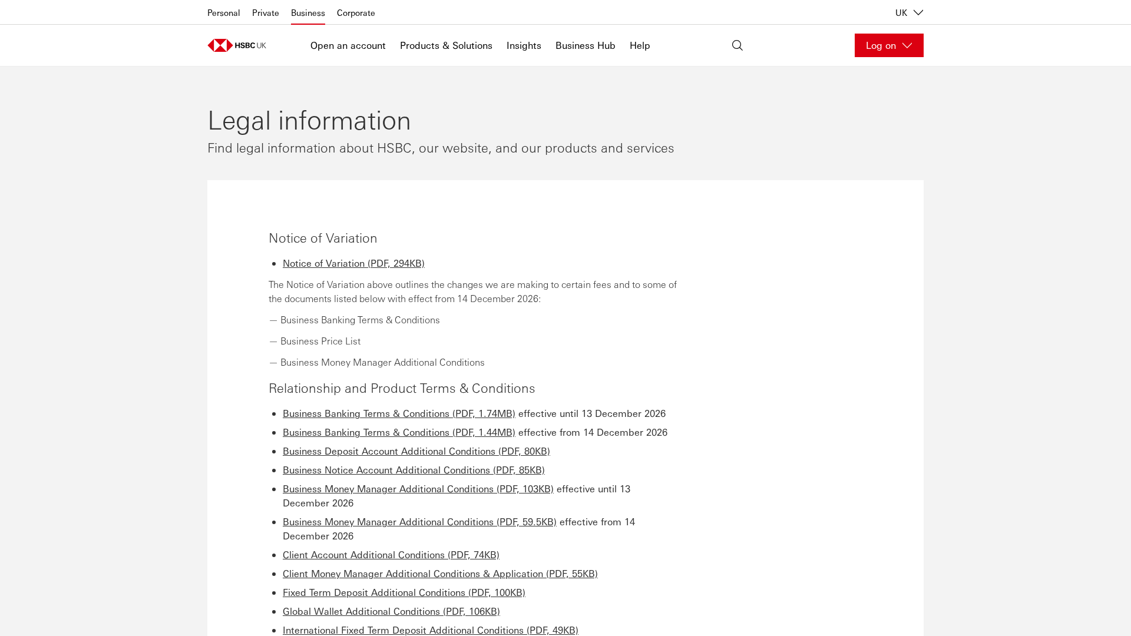The width and height of the screenshot is (1131, 636).
Task: Click '— Business Money Manager Additional Conditions' dash entry
Action: [377, 362]
